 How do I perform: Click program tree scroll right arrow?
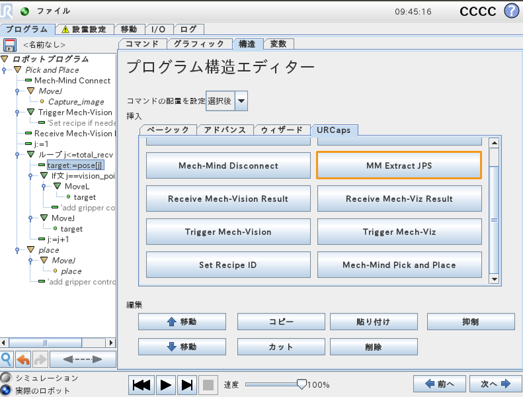pos(110,343)
